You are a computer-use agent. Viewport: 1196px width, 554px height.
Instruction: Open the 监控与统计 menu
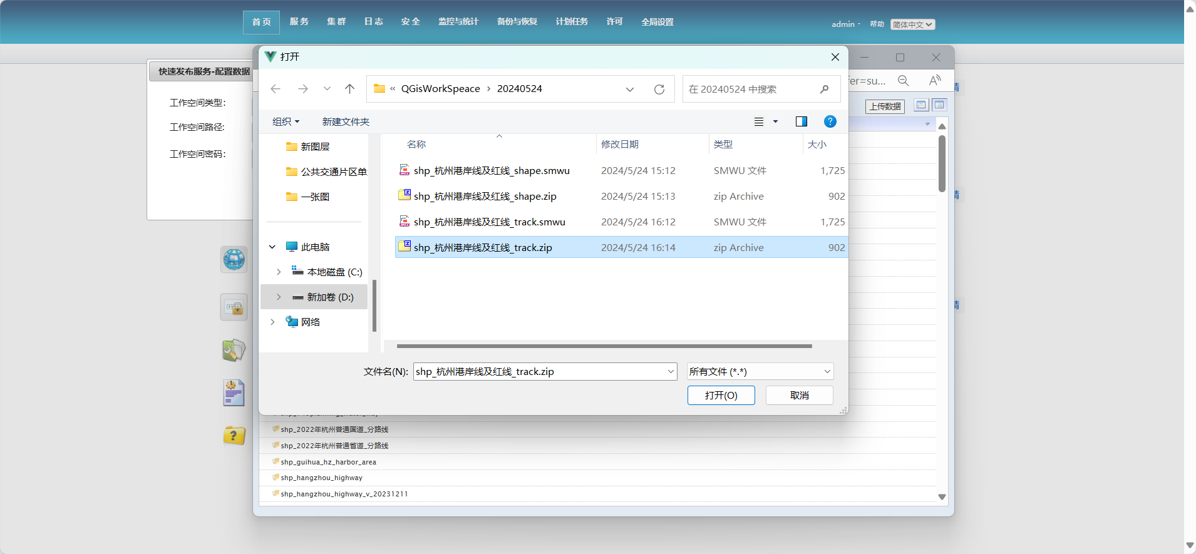(458, 21)
